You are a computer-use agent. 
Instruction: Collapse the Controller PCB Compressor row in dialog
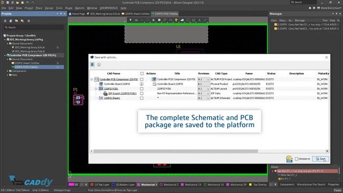click(x=92, y=79)
